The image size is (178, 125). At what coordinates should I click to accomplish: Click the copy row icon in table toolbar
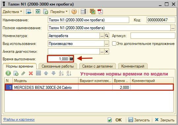(x=16, y=73)
